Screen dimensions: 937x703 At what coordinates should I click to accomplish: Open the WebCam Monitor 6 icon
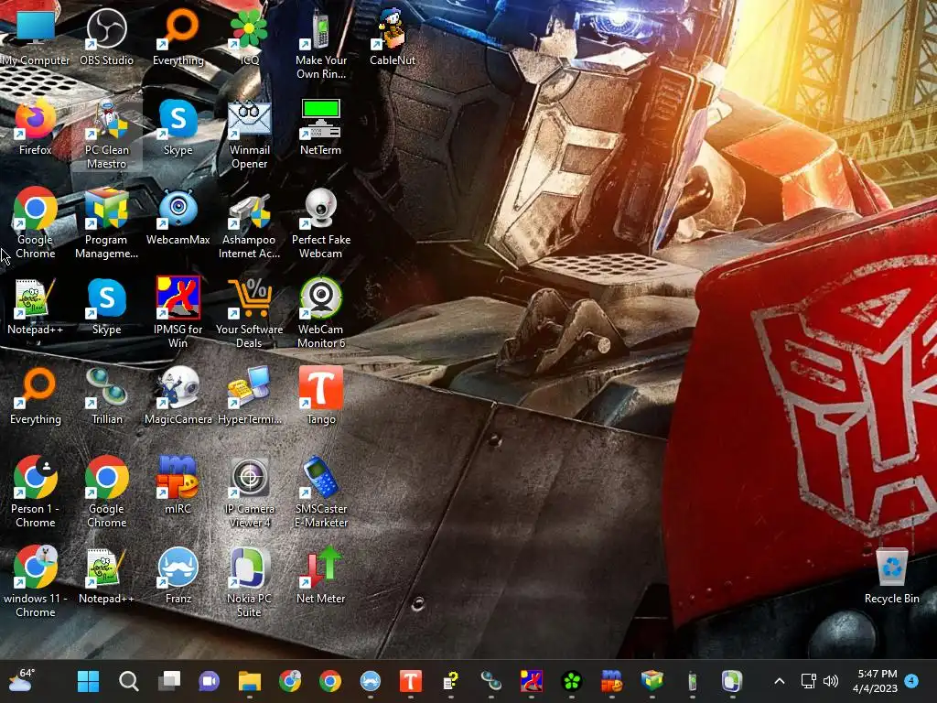[321, 312]
